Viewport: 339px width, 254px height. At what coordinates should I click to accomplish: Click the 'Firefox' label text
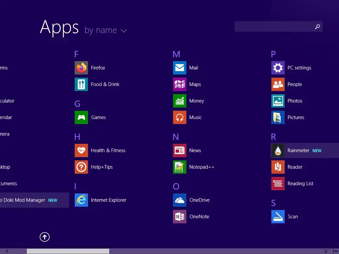98,68
